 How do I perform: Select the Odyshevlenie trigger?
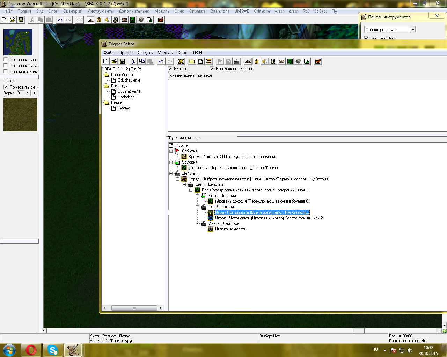click(129, 80)
